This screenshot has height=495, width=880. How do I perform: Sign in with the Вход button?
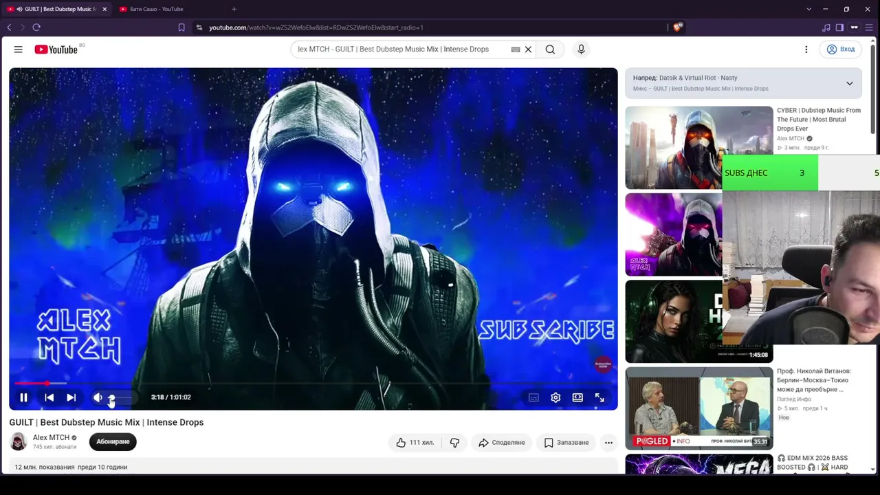pos(841,49)
